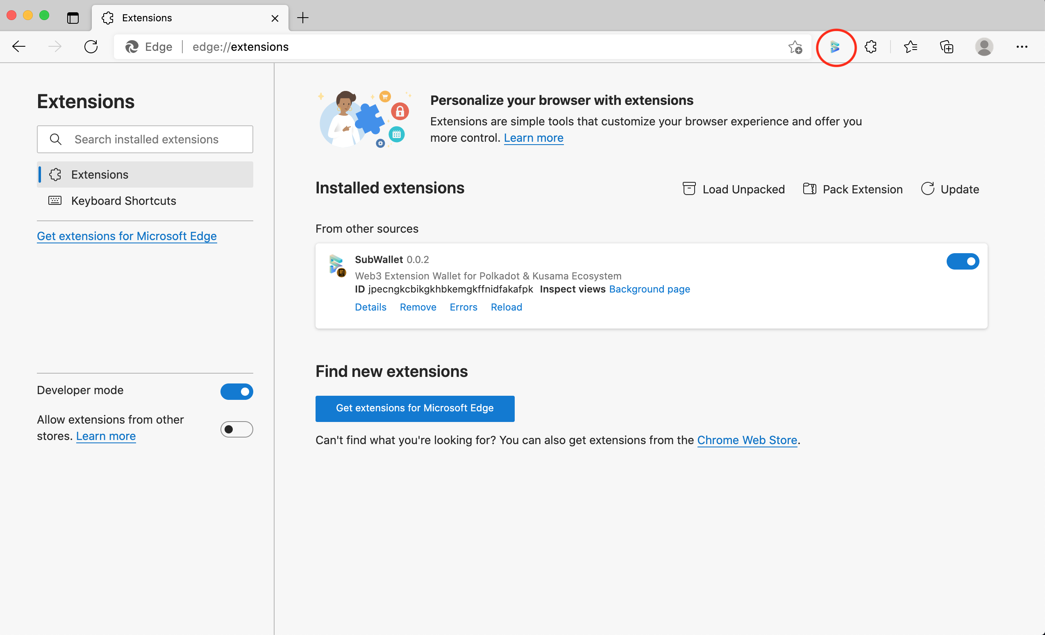
Task: Select the Extensions browser tab
Action: (190, 18)
